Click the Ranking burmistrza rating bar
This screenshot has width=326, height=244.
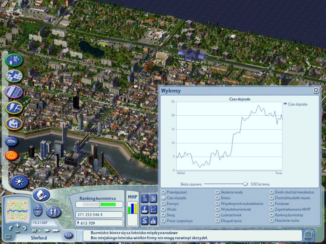99,204
